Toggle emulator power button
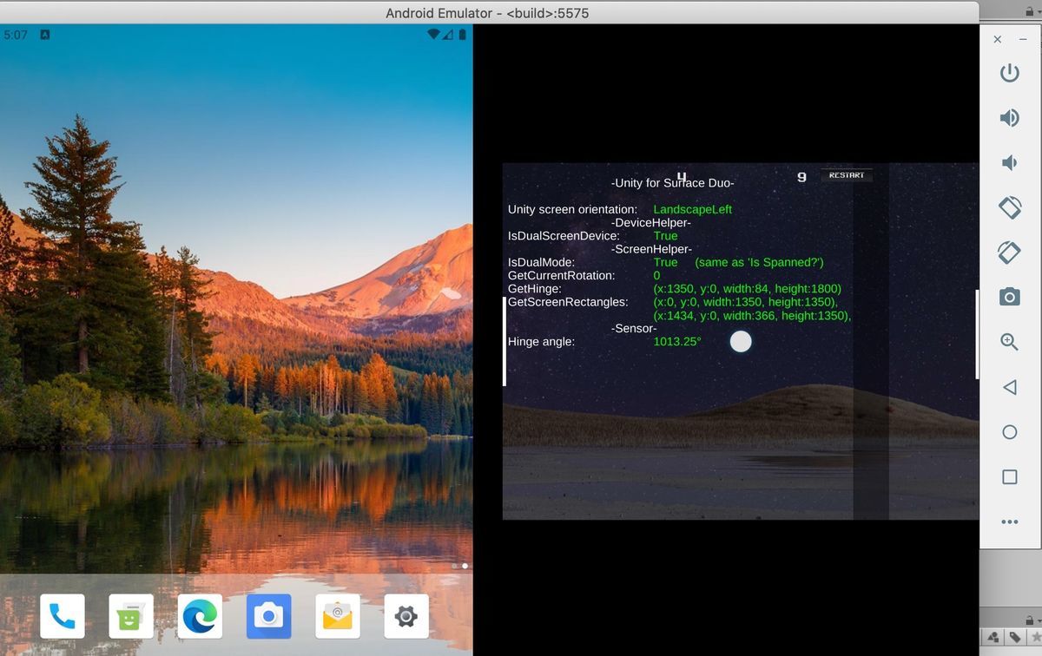The image size is (1042, 656). [1009, 73]
